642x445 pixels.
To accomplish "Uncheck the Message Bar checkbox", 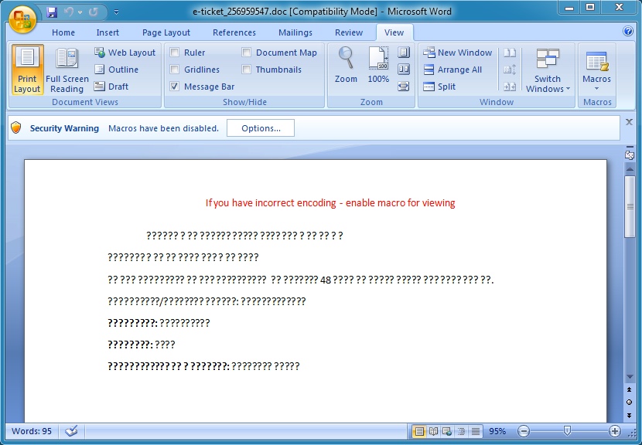I will tap(175, 87).
